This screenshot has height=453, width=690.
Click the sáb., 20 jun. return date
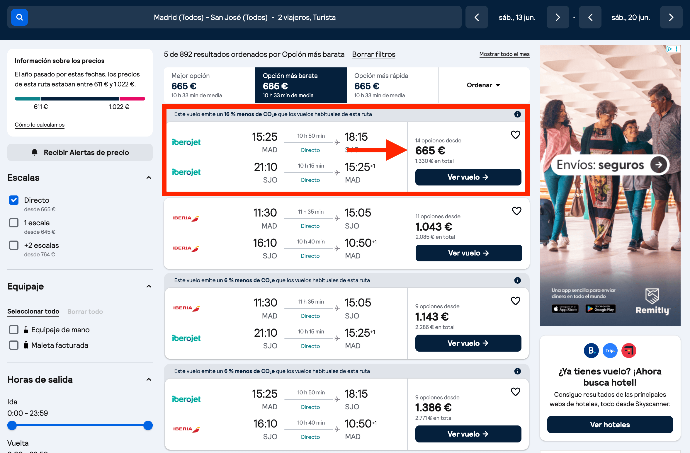coord(630,17)
